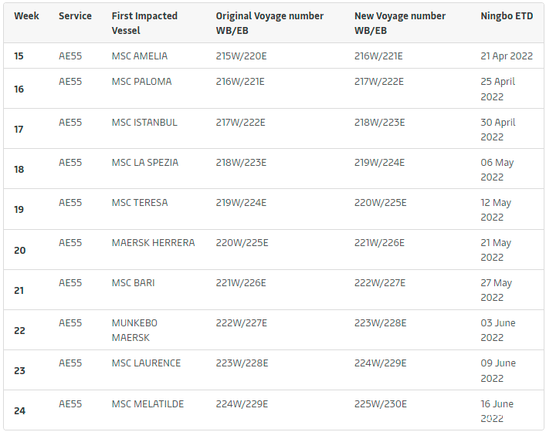Select the MAERSK HERRERA vessel cell
Viewport: 546px width, 432px height.
click(x=153, y=243)
